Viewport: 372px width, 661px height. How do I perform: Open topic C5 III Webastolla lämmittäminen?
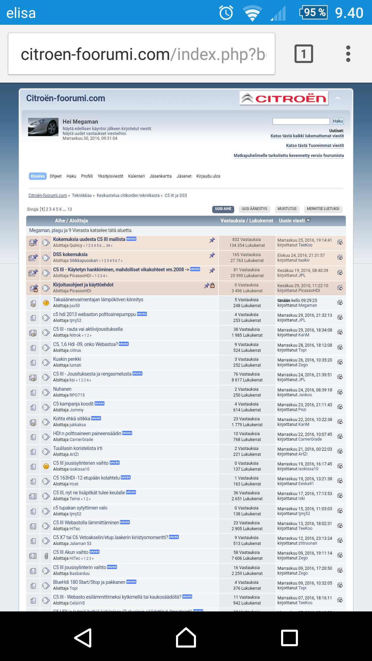(x=86, y=523)
